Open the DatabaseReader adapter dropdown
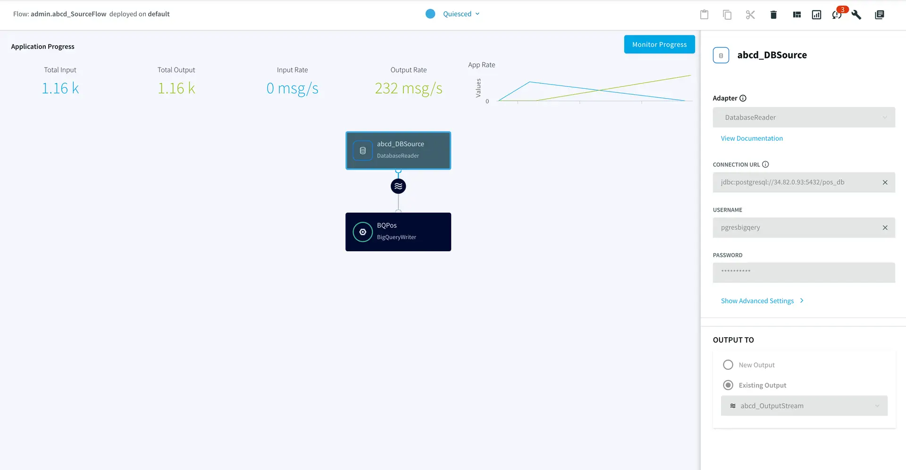This screenshot has height=470, width=906. [804, 117]
